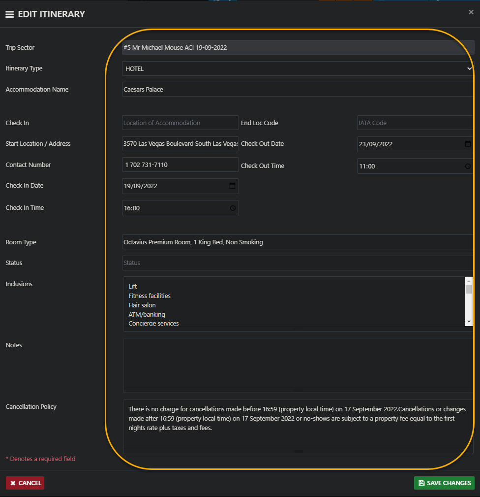Click the empty Status input field
The image size is (480, 497).
click(297, 263)
